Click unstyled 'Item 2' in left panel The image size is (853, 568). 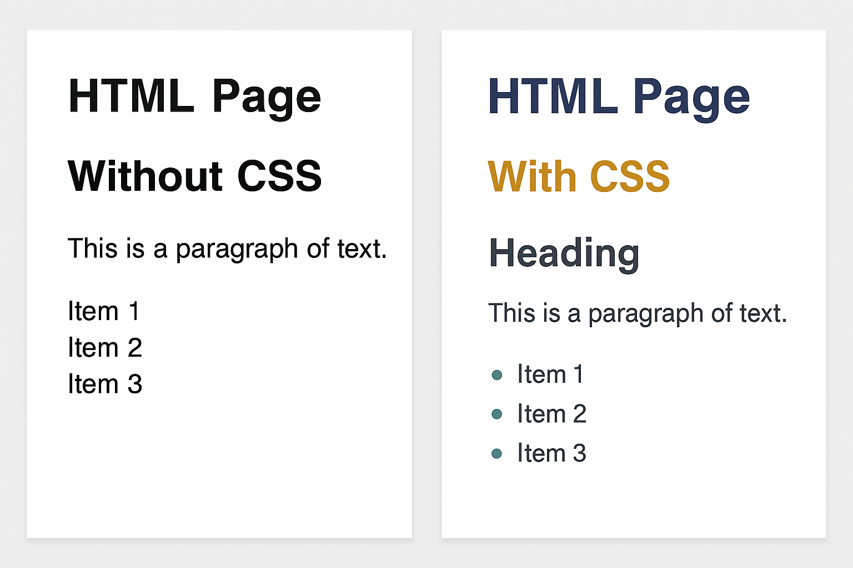click(x=105, y=348)
